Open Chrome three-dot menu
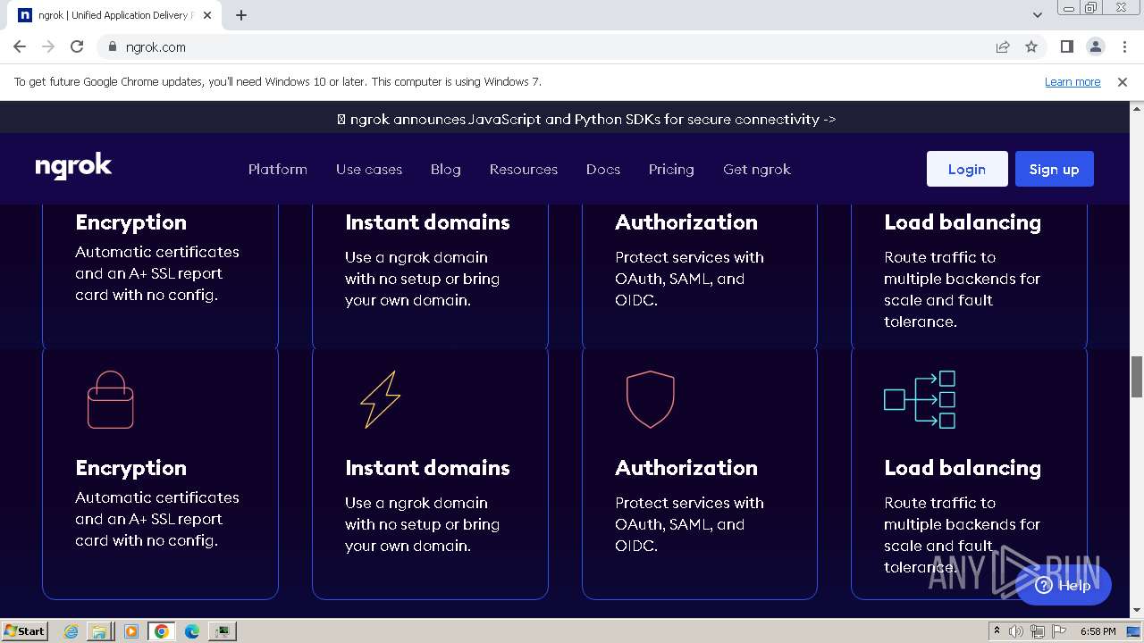The width and height of the screenshot is (1144, 643). pyautogui.click(x=1123, y=46)
